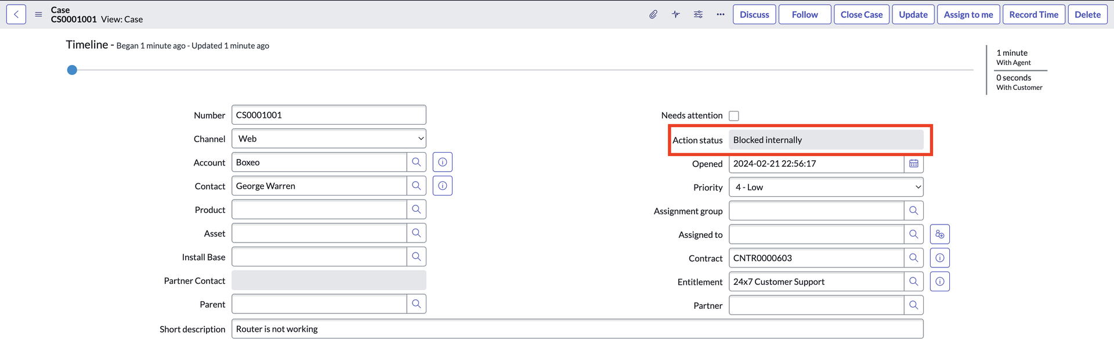Go back using the header arrow
1114x347 pixels.
tap(16, 15)
